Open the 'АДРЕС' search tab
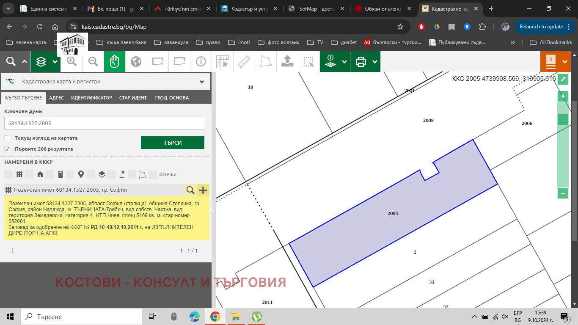 tap(56, 98)
